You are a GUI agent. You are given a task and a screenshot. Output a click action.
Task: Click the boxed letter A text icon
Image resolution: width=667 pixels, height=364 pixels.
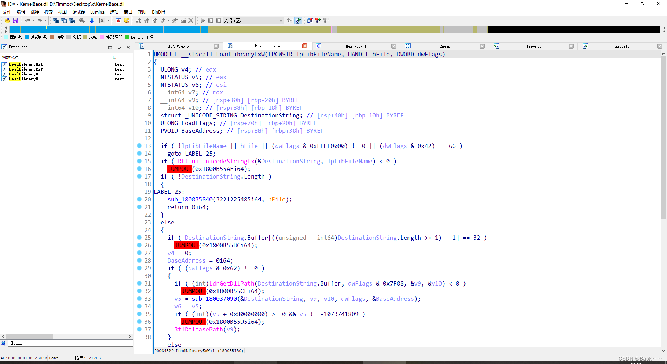102,20
